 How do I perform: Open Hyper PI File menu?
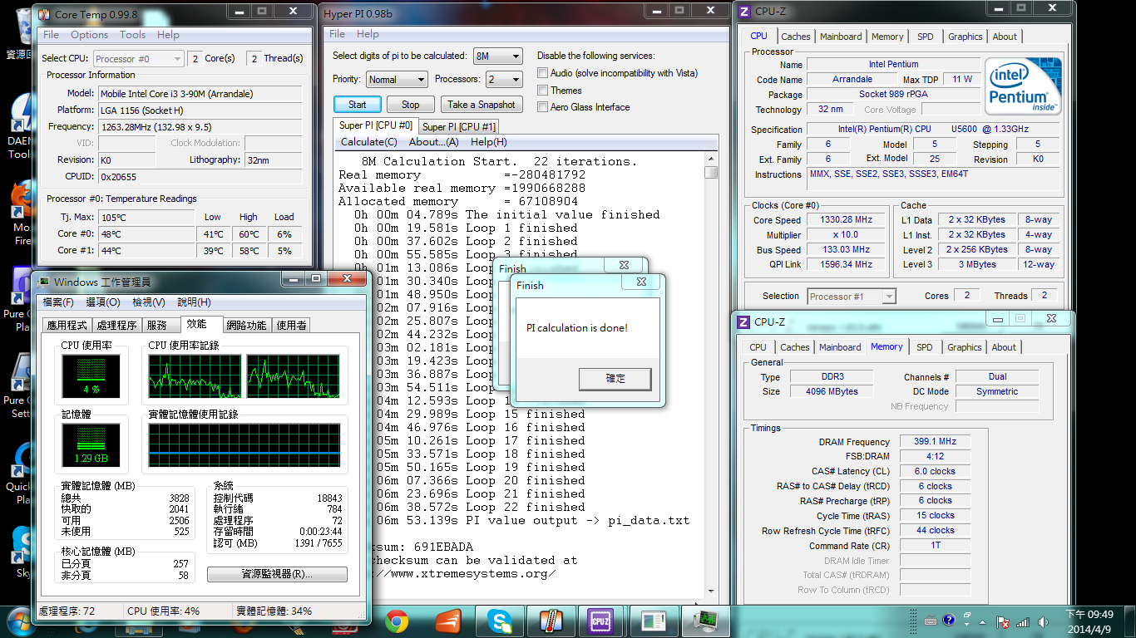point(337,34)
